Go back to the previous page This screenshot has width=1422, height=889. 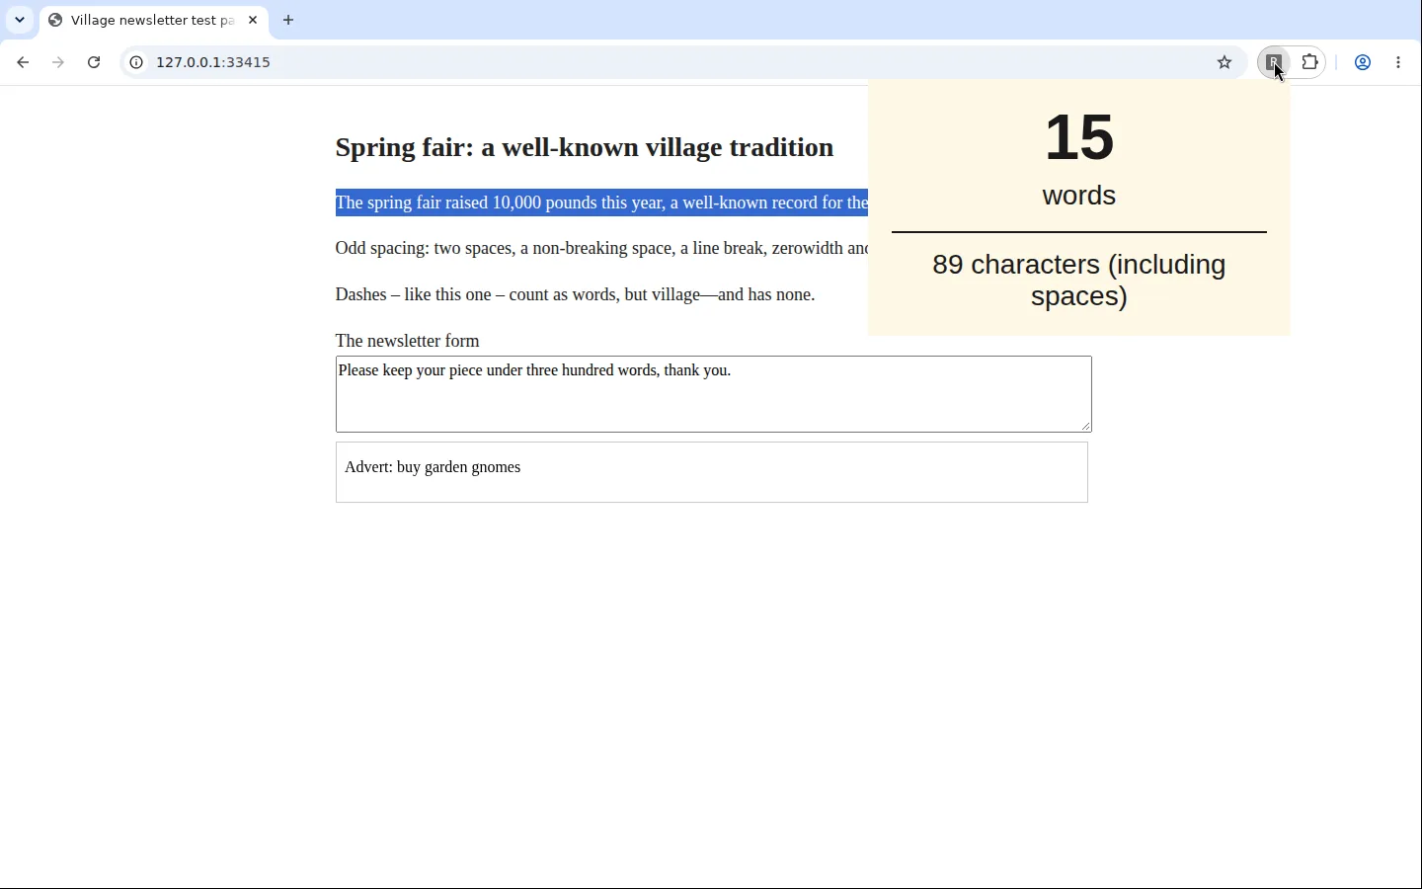click(x=23, y=63)
